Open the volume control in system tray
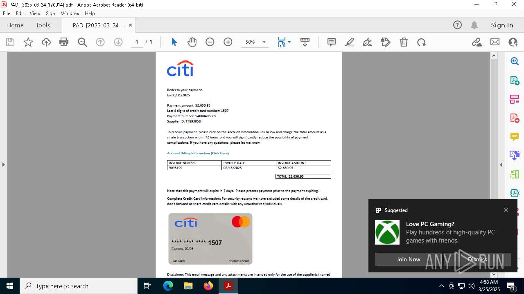The width and height of the screenshot is (524, 294). (471, 286)
